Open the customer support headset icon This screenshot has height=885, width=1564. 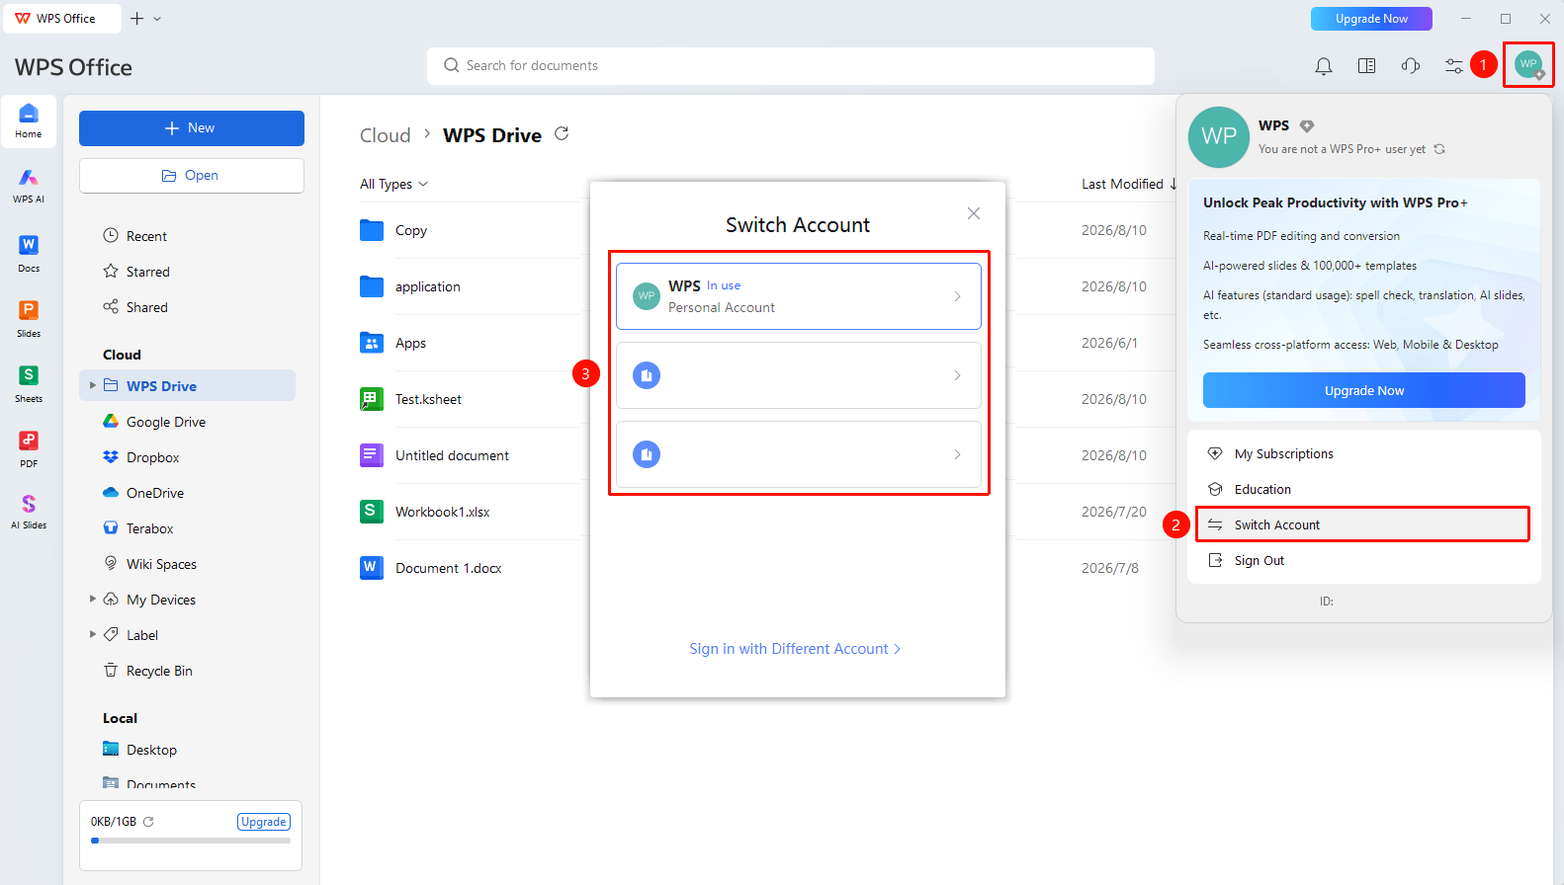click(x=1411, y=66)
